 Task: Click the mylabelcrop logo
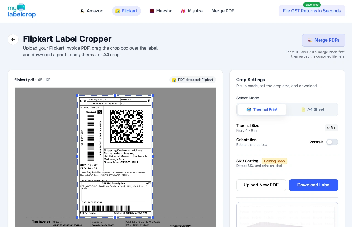coord(22,11)
